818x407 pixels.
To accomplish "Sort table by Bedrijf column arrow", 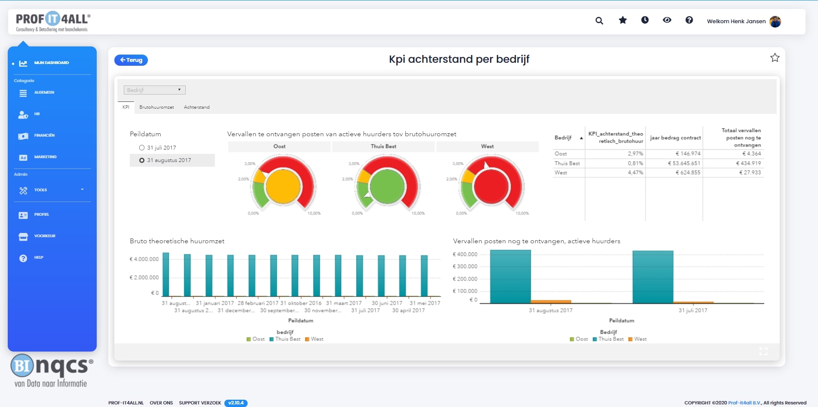I will [x=581, y=138].
